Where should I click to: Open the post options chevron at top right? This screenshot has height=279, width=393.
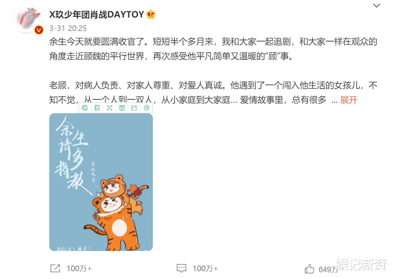[377, 6]
